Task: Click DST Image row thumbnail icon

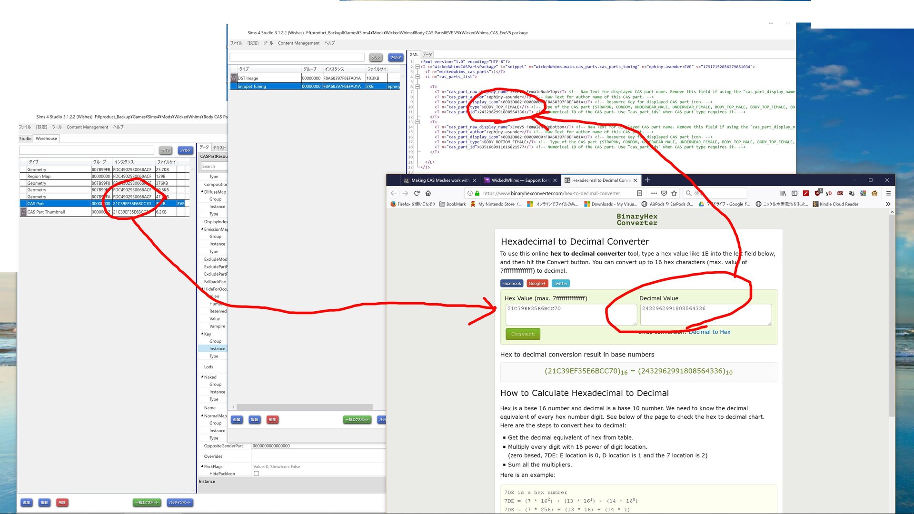Action: [234, 78]
